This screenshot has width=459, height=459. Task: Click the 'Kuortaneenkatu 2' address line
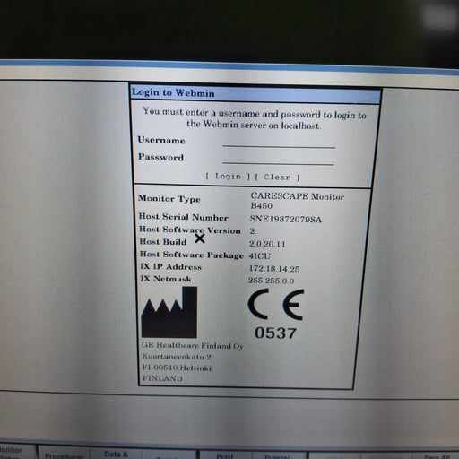pos(177,357)
